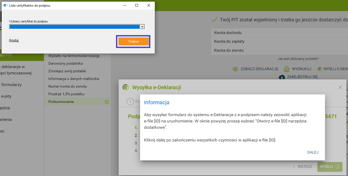Open the certificate selection dropdown arrow

142,27
